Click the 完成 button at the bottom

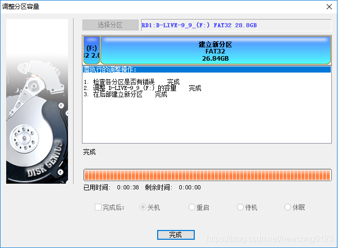tap(176, 235)
